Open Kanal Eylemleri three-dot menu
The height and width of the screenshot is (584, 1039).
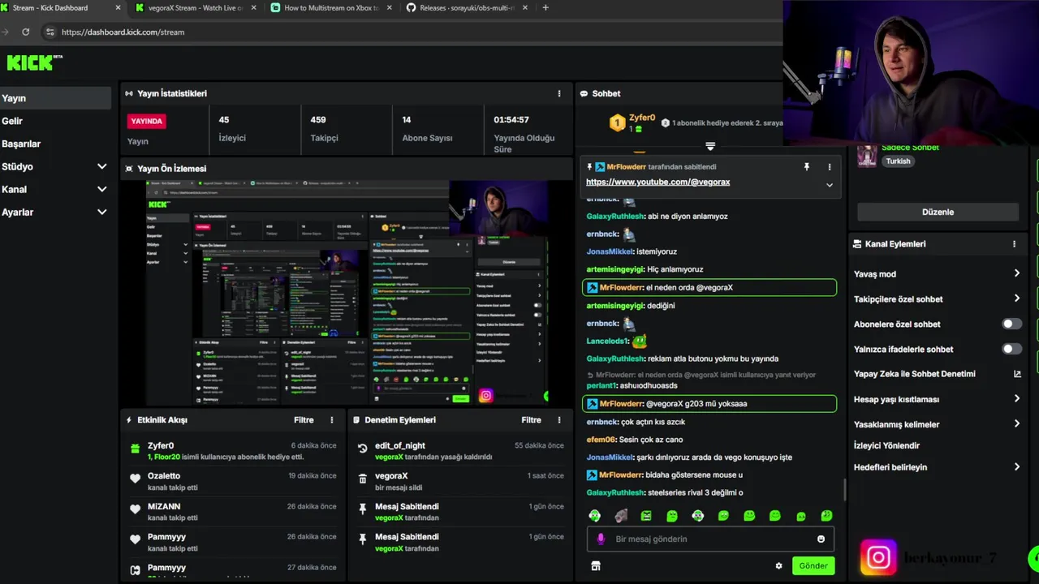pyautogui.click(x=1014, y=244)
